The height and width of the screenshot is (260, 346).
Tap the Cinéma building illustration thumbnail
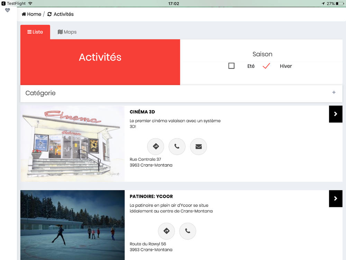[72, 144]
